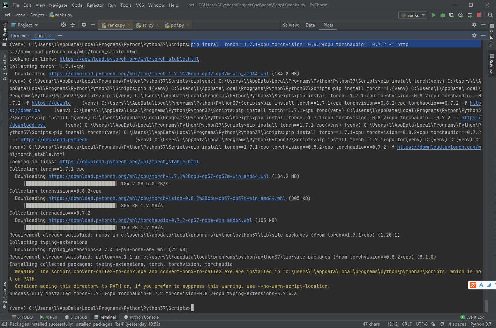Open Terminal panel settings gear
496x328 pixels.
(474, 35)
